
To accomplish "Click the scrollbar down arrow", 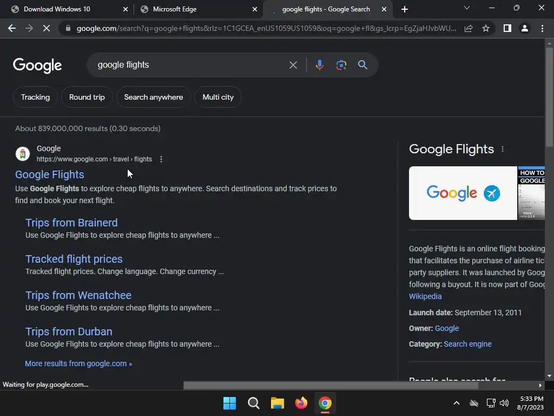I will (549, 376).
